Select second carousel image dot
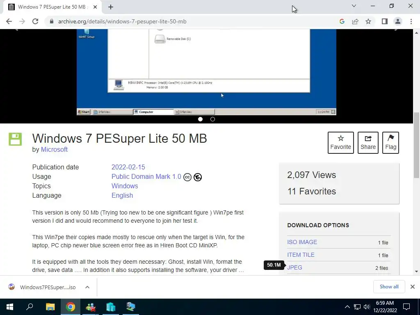The image size is (420, 315). [213, 119]
